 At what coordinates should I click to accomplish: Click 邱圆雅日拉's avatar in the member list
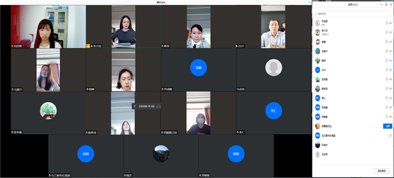pyautogui.click(x=318, y=126)
